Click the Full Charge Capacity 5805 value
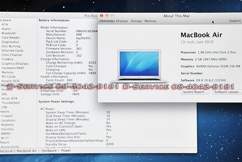Image resolution: width=242 pixels, height=162 pixels. point(92,73)
